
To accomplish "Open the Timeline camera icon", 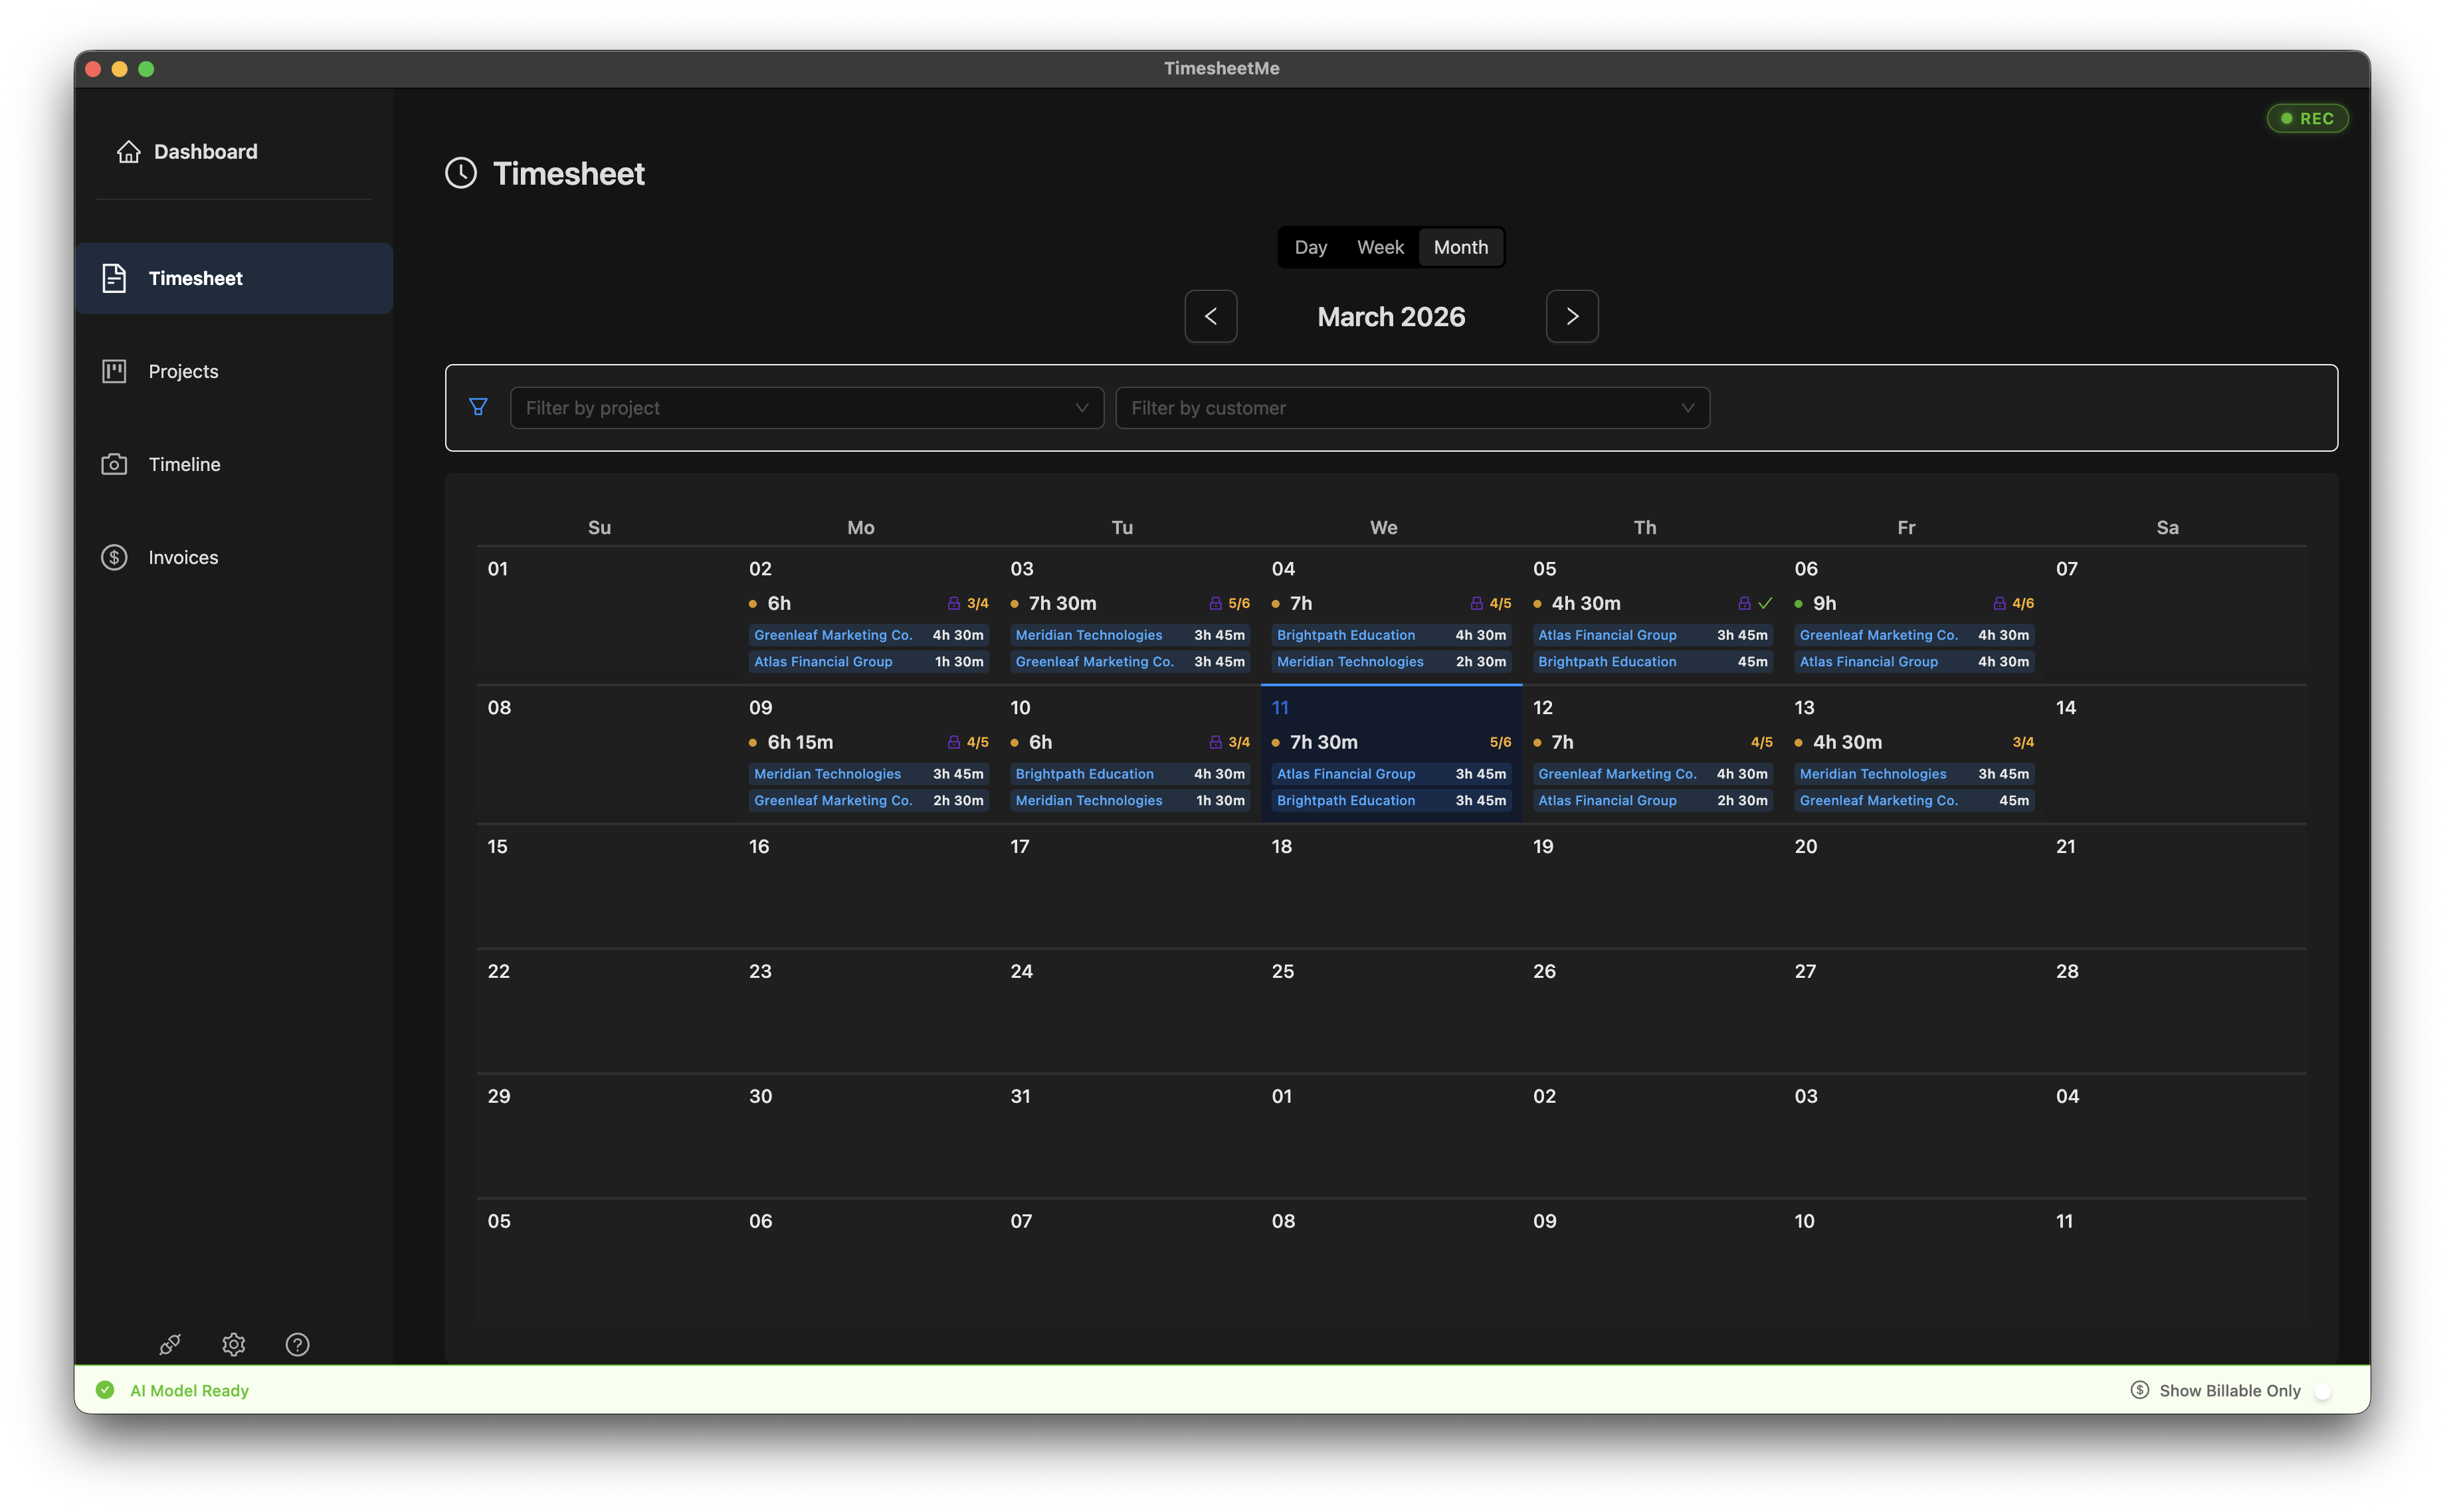I will tap(114, 464).
